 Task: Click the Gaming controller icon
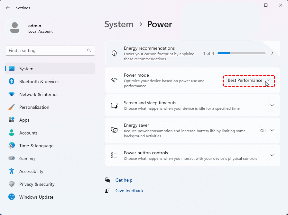pos(12,159)
